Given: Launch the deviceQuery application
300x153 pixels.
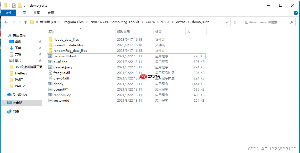Looking at the screenshot, I should (x=63, y=67).
